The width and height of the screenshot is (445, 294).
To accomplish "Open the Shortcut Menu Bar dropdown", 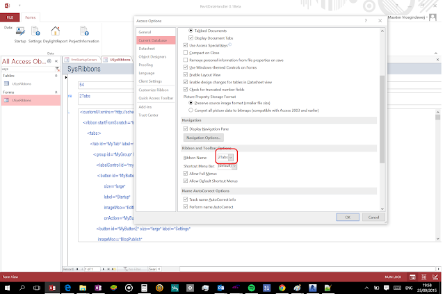I will coord(234,166).
